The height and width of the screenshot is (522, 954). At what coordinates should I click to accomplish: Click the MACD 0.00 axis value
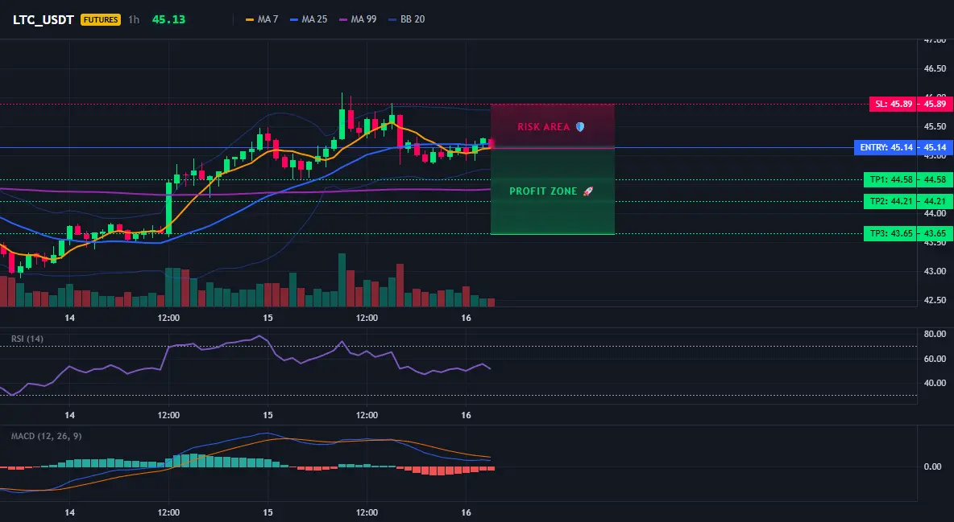[x=933, y=467]
